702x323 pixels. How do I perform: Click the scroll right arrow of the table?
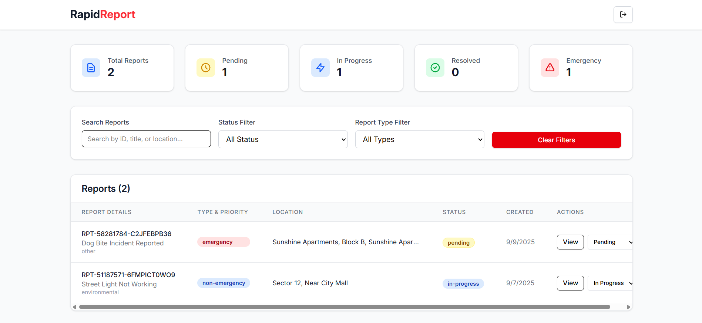[x=628, y=307]
